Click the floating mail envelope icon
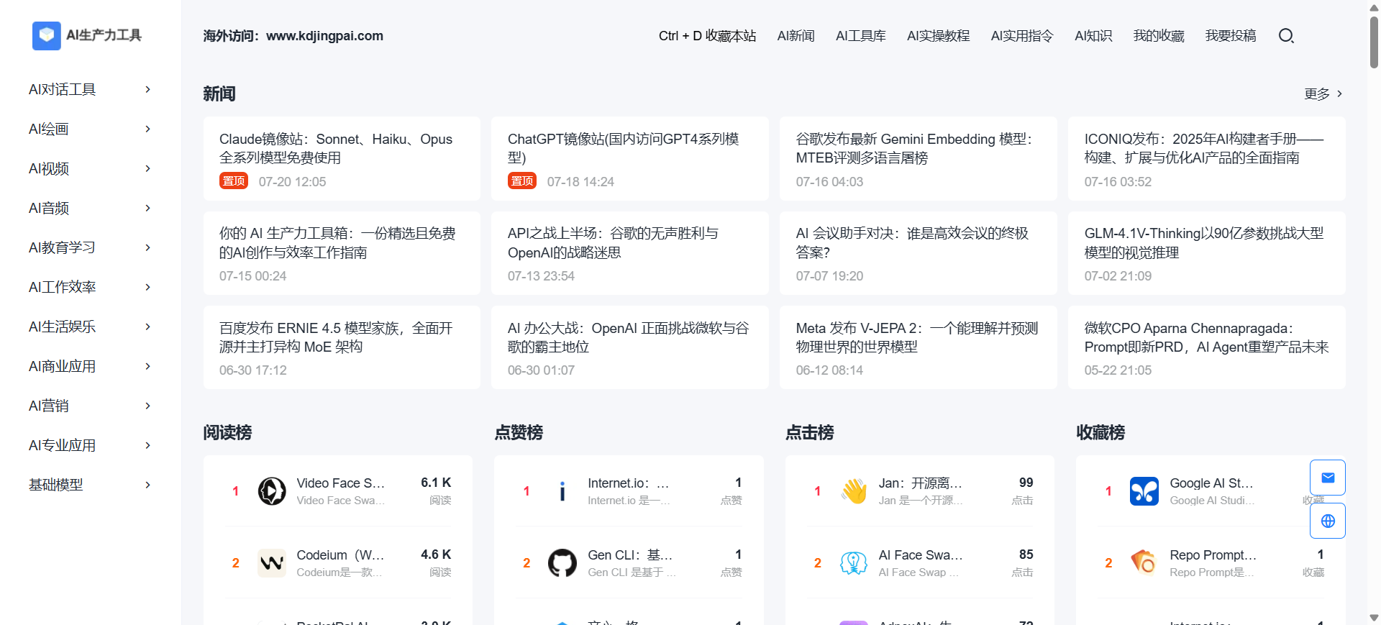 1328,478
